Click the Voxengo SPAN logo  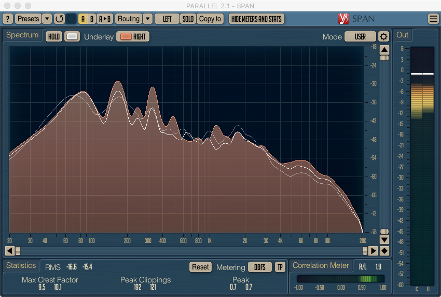[x=356, y=19]
